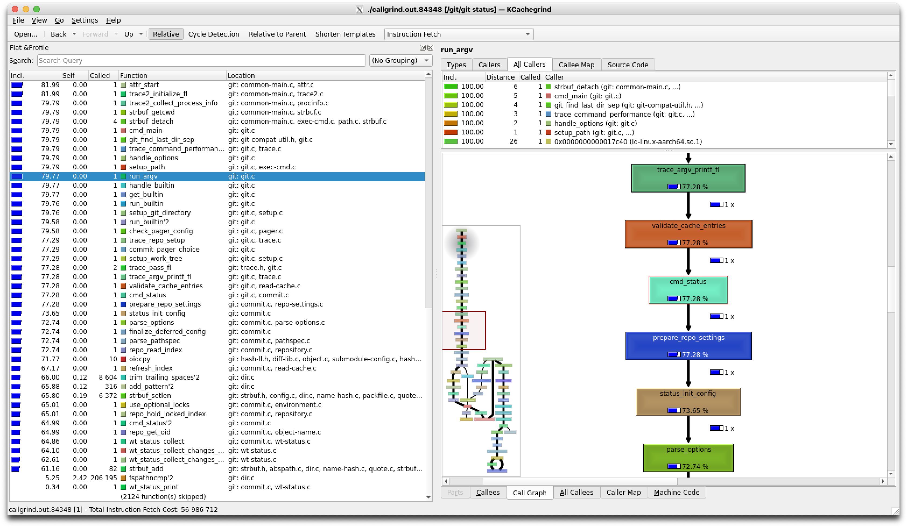Image resolution: width=907 pixels, height=527 pixels.
Task: Click the color icon of handle_options caller
Action: click(x=549, y=123)
